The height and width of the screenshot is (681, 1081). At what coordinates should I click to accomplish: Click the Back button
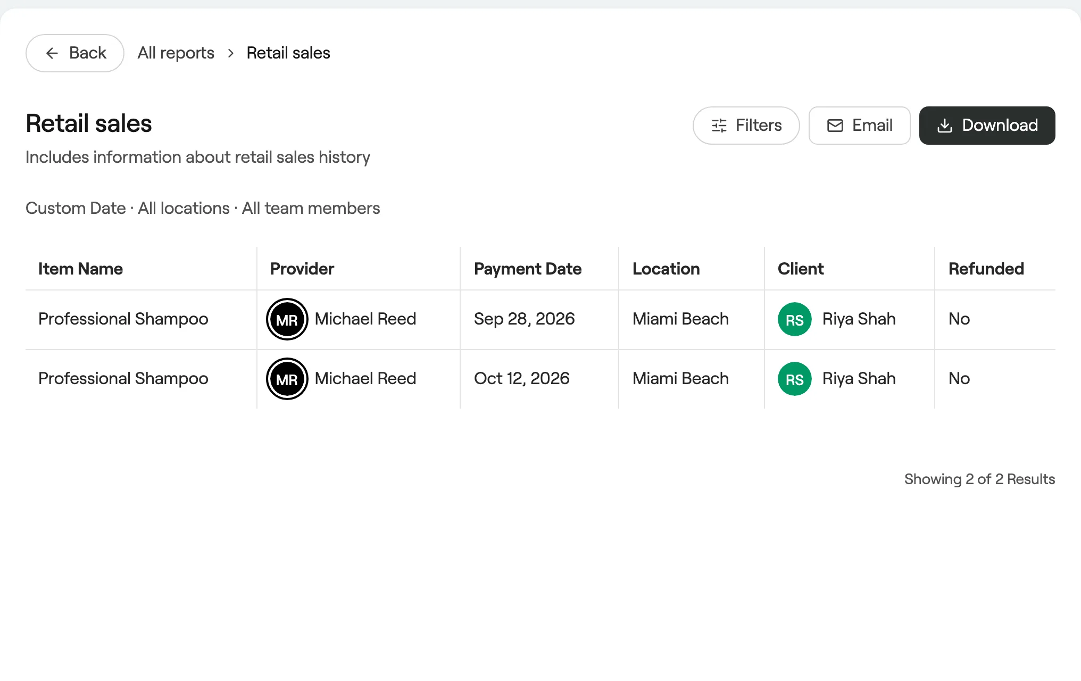tap(74, 53)
